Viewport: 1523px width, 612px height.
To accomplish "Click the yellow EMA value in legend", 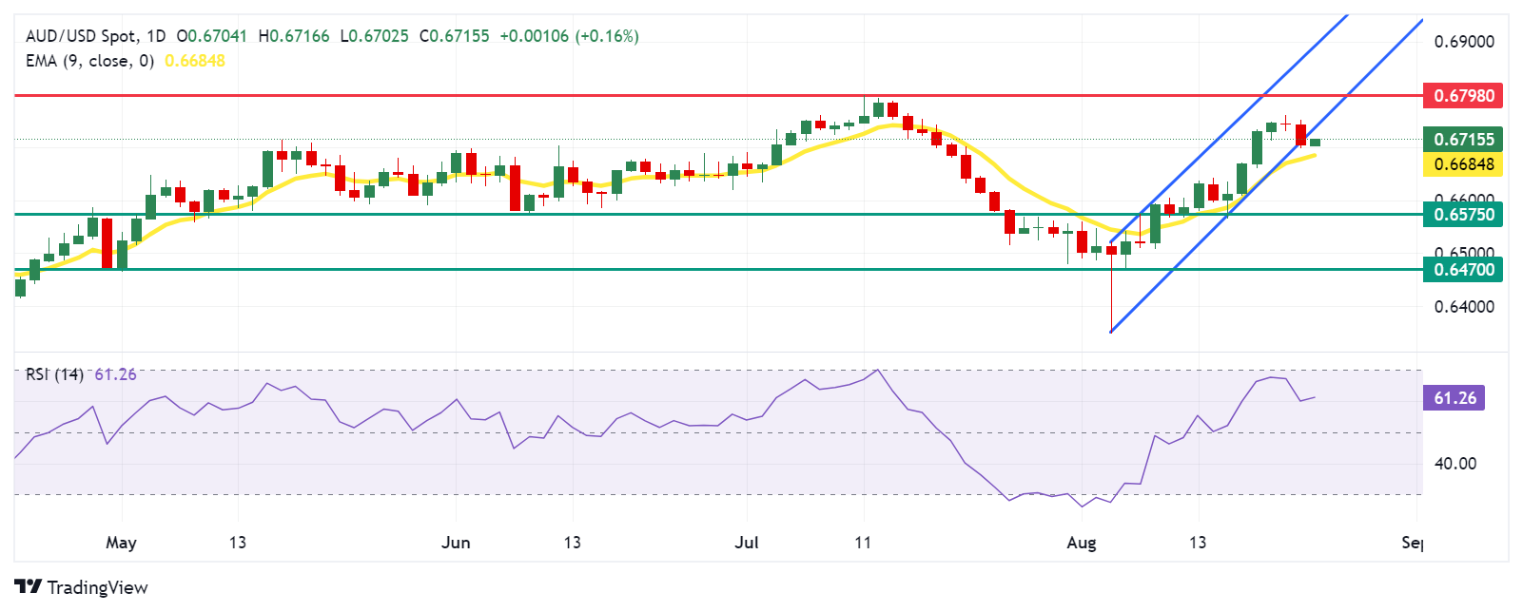I will (195, 61).
